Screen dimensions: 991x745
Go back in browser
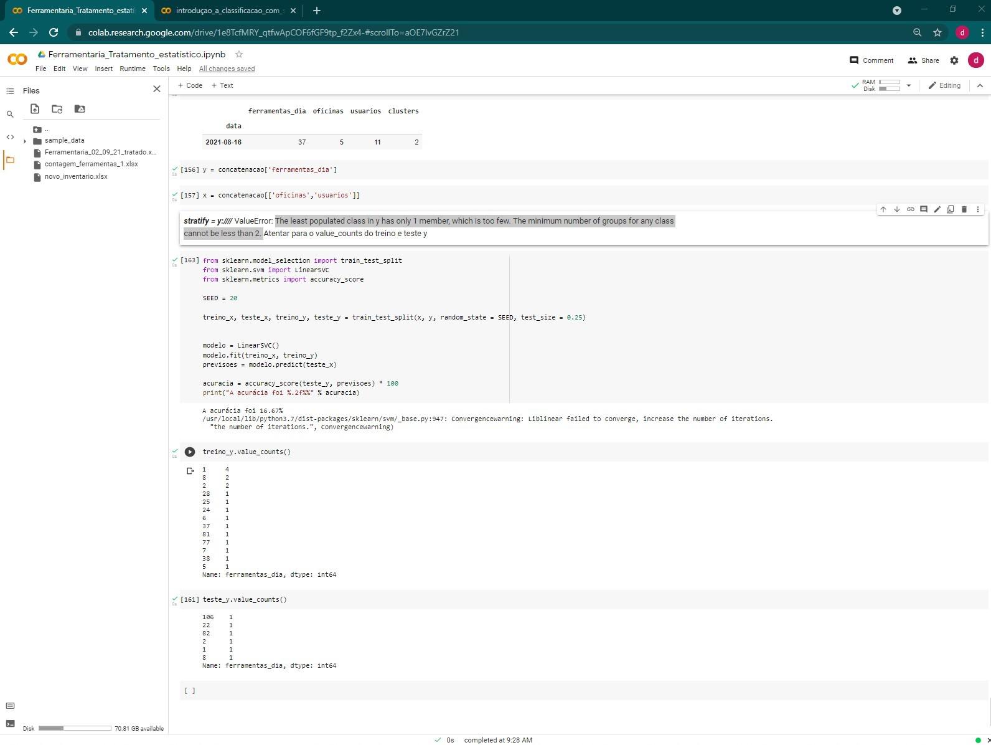coord(14,32)
